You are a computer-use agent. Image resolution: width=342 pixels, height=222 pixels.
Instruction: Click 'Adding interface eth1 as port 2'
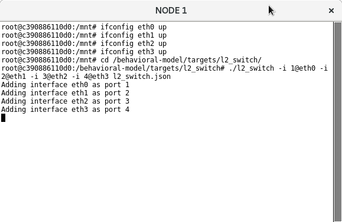[x=65, y=93]
